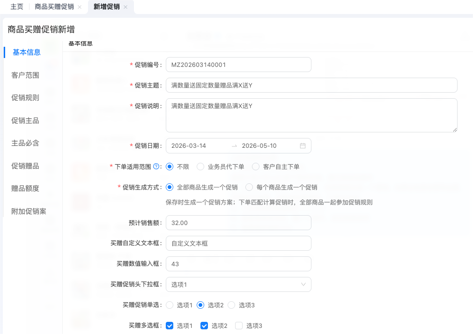The image size is (473, 334).
Task: Select 不限 for 下单适用范围
Action: pos(170,167)
